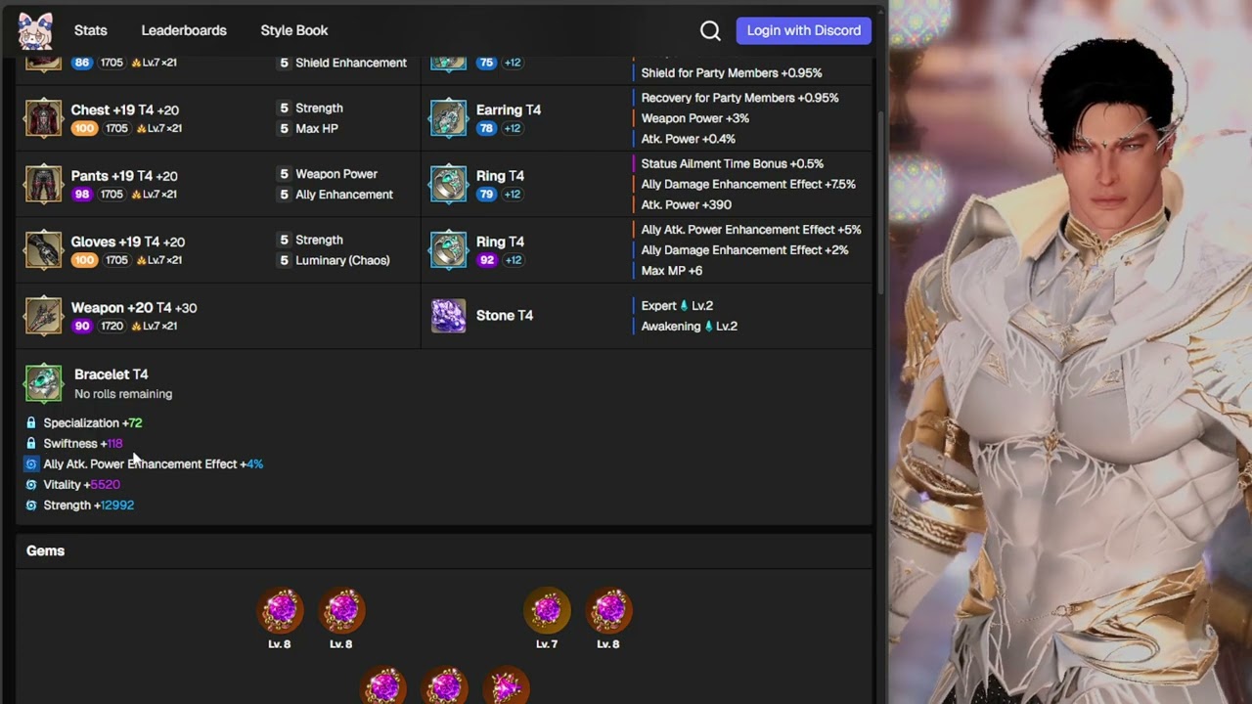The width and height of the screenshot is (1252, 704).
Task: Click 'Weapon Power +3%' earring effect
Action: tap(695, 118)
